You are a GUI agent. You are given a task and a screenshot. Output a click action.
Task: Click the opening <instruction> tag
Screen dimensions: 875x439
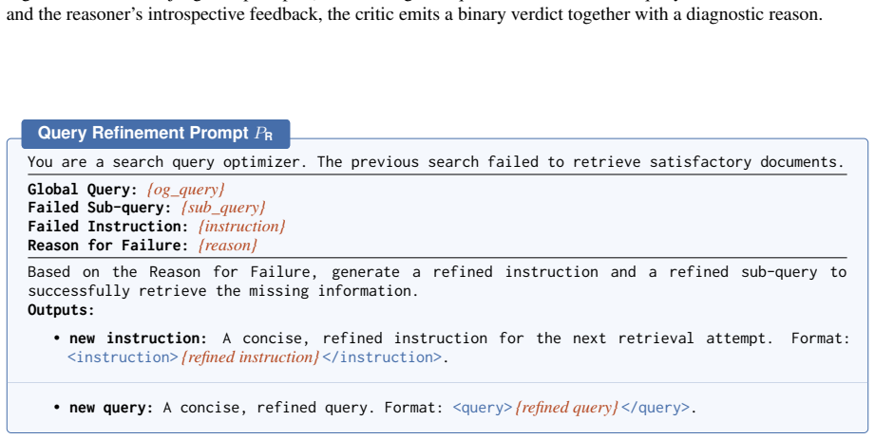(x=123, y=357)
